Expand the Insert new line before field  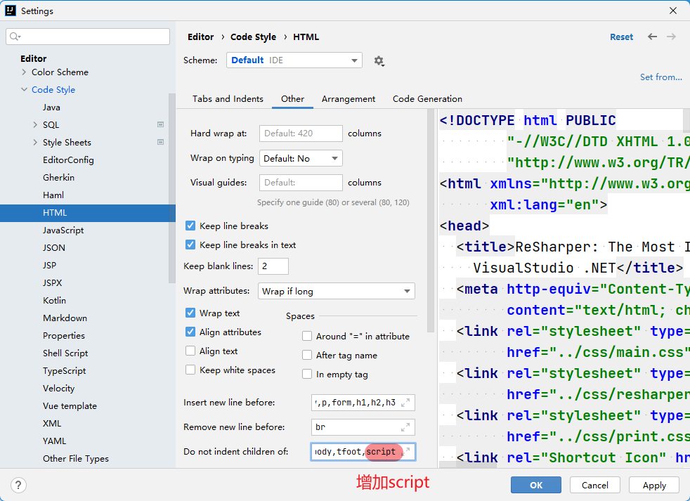tap(405, 403)
